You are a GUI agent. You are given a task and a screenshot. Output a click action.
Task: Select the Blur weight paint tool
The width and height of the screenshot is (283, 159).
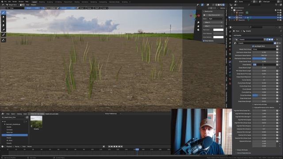(3, 17)
